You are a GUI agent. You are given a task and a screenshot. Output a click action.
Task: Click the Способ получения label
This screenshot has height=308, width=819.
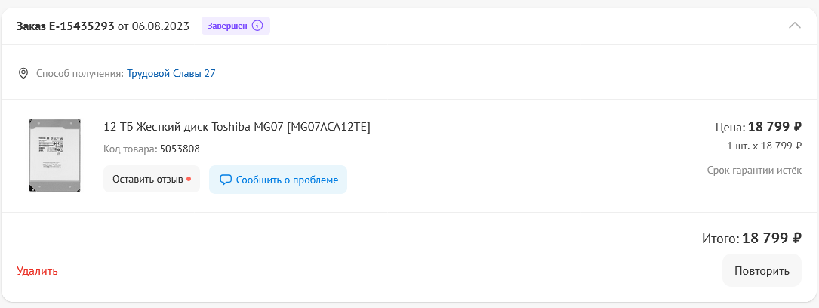(80, 74)
